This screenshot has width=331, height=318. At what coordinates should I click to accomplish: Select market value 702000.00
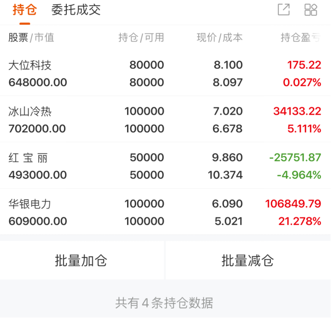(x=37, y=129)
